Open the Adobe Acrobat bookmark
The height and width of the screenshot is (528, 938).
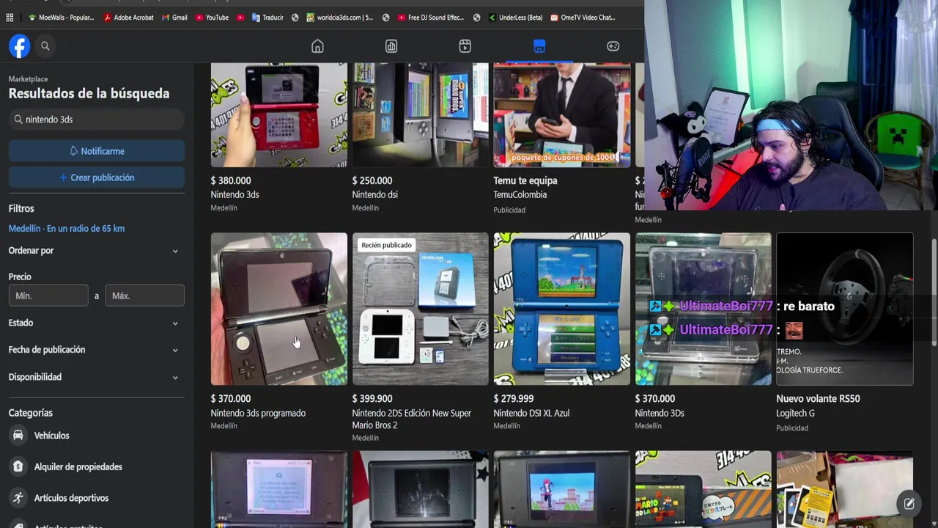coord(129,18)
